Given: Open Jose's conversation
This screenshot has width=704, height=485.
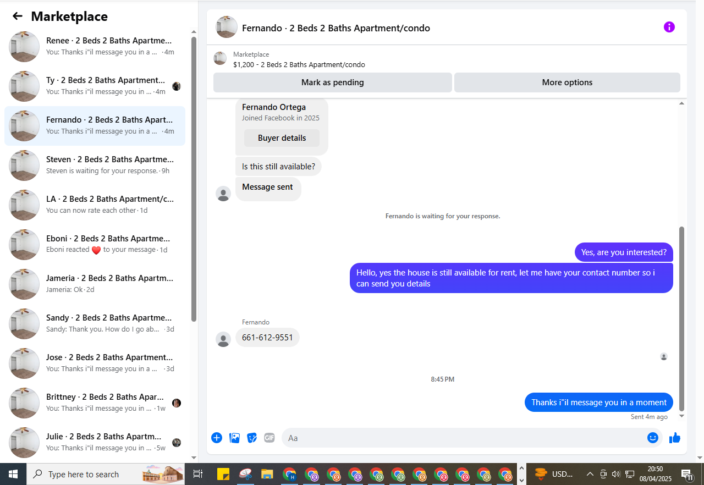Looking at the screenshot, I should [x=95, y=363].
